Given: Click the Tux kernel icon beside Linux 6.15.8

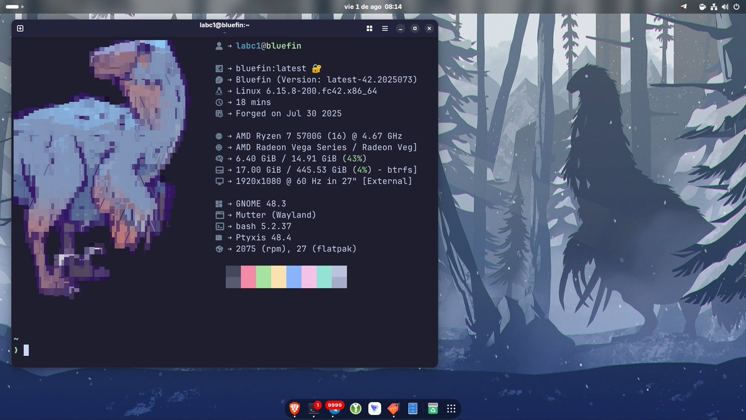Looking at the screenshot, I should pos(219,91).
